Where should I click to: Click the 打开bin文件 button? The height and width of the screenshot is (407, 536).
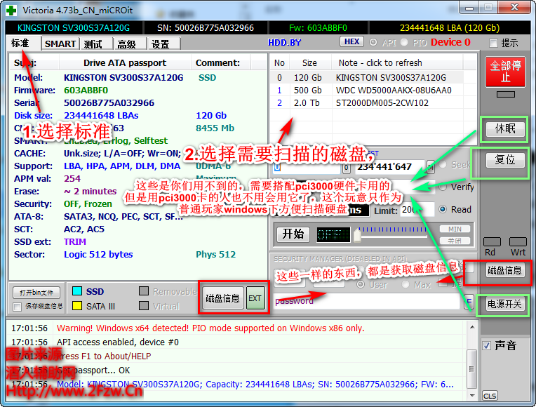(36, 293)
